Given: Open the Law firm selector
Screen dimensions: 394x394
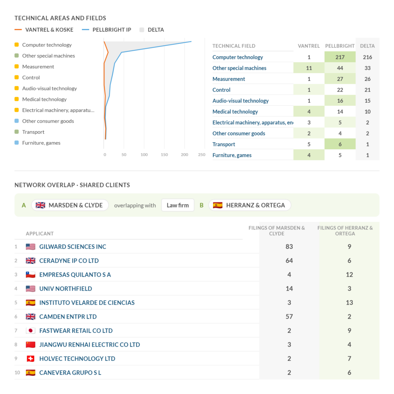Looking at the screenshot, I should (178, 205).
